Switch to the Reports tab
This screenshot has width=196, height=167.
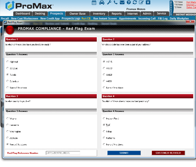click(x=117, y=14)
